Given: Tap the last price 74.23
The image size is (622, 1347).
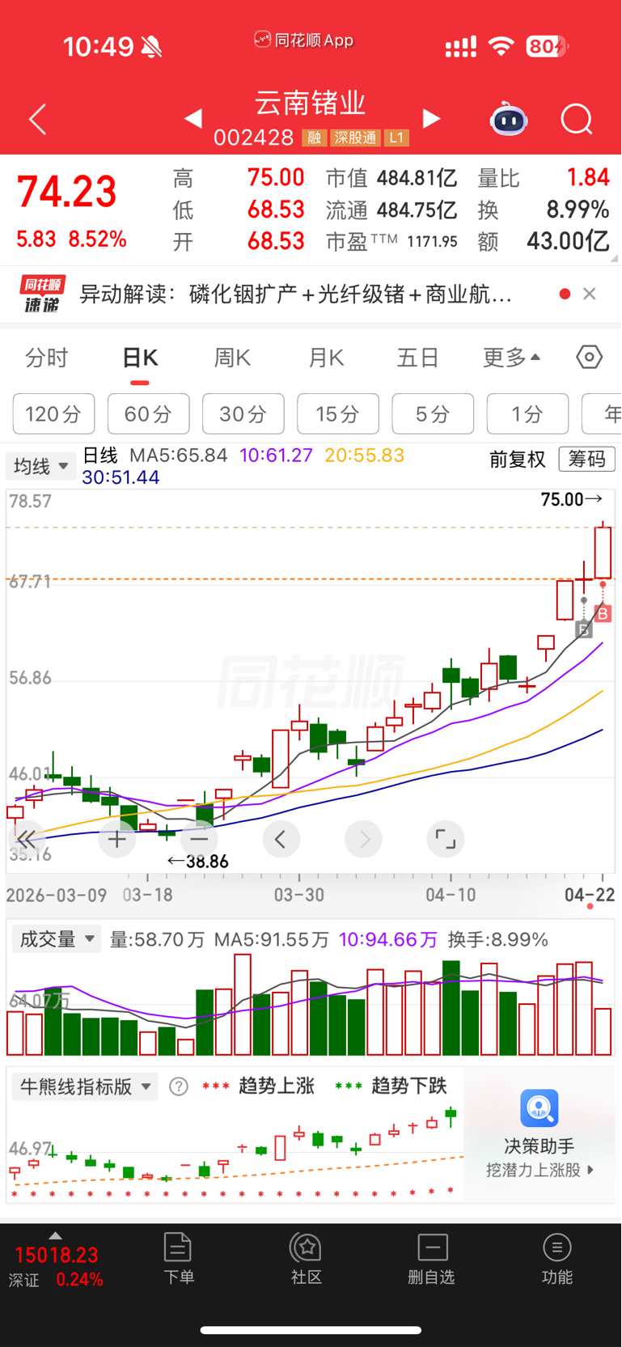Looking at the screenshot, I should click(x=67, y=193).
